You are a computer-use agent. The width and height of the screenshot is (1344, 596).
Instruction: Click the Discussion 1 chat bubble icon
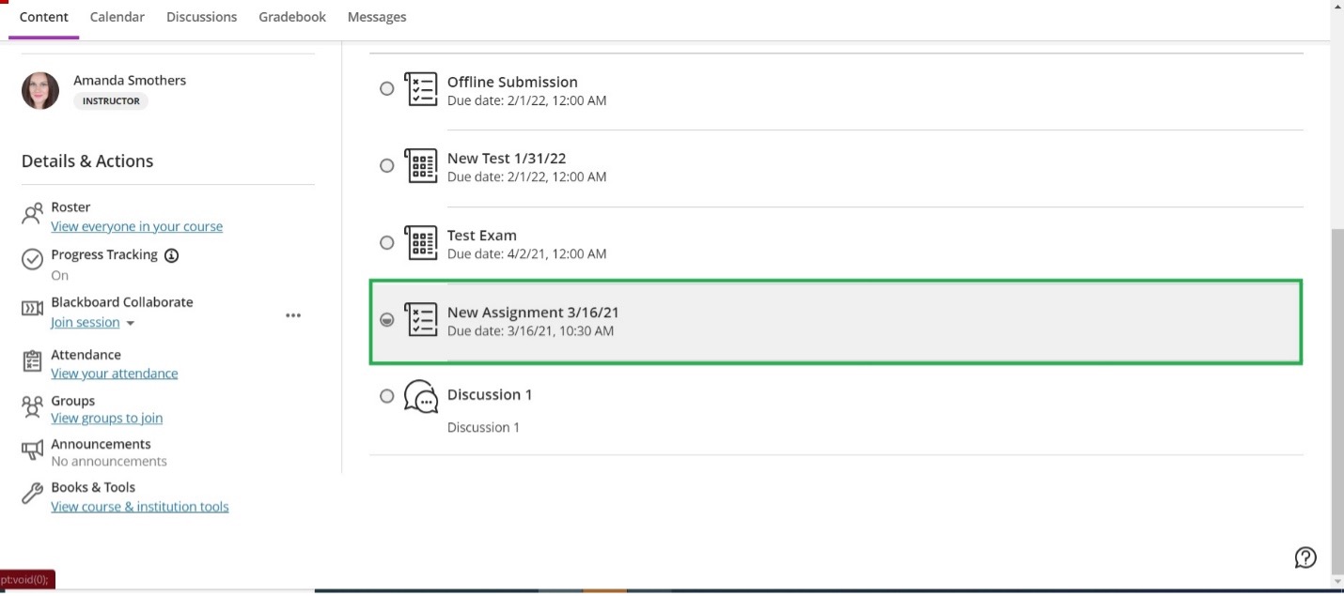(x=420, y=396)
